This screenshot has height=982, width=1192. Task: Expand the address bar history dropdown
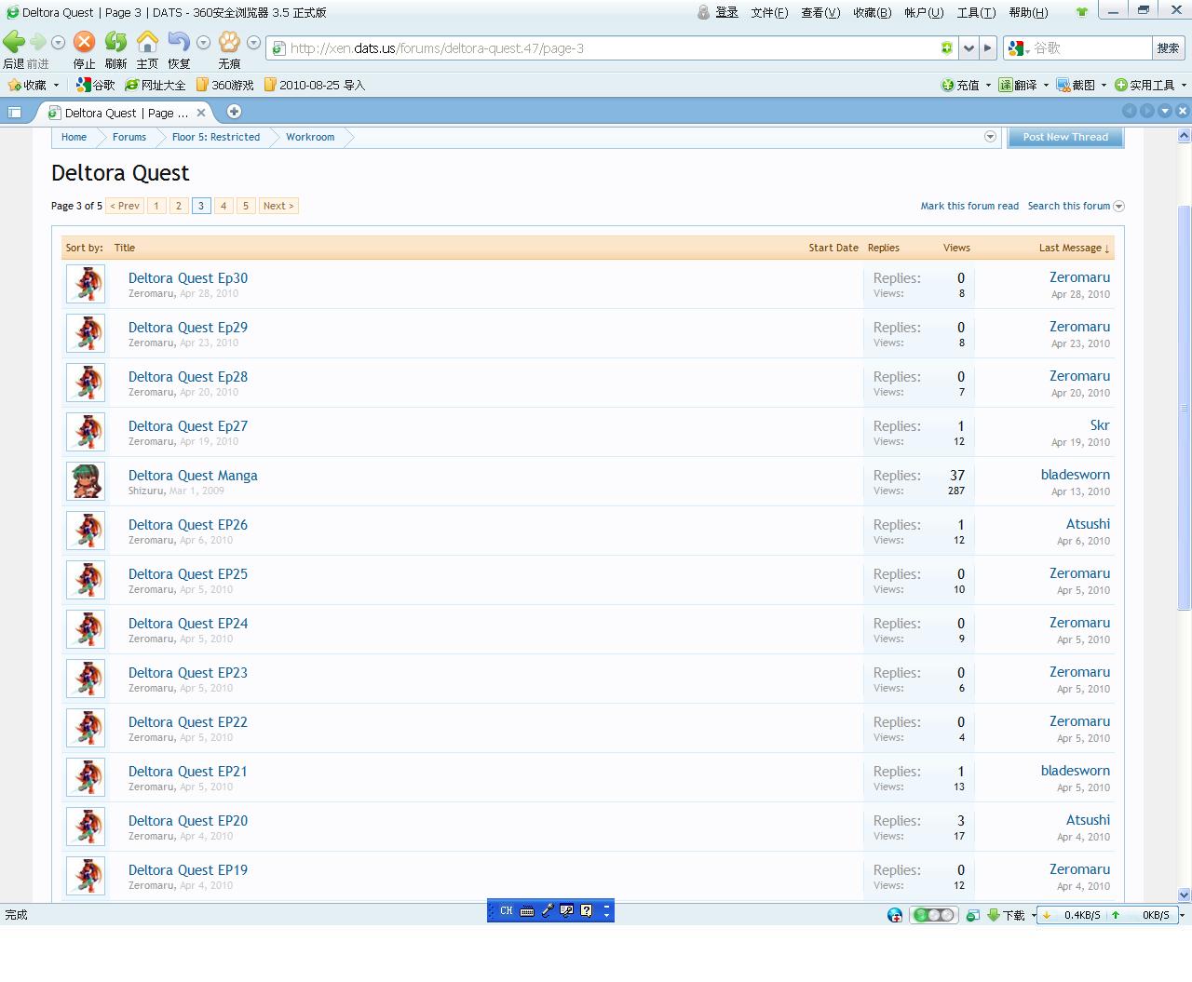point(968,48)
